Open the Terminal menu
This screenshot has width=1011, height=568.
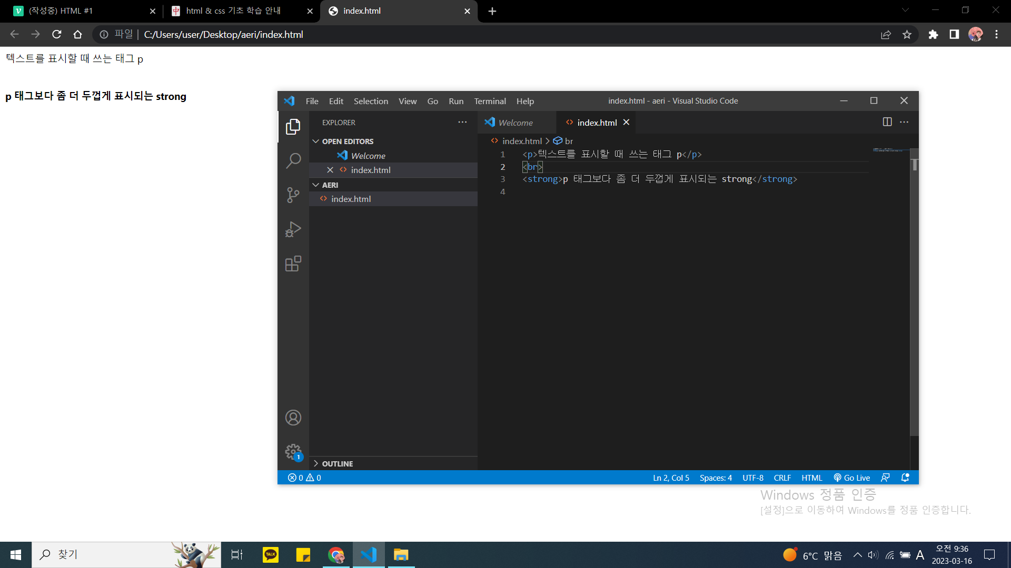click(490, 101)
